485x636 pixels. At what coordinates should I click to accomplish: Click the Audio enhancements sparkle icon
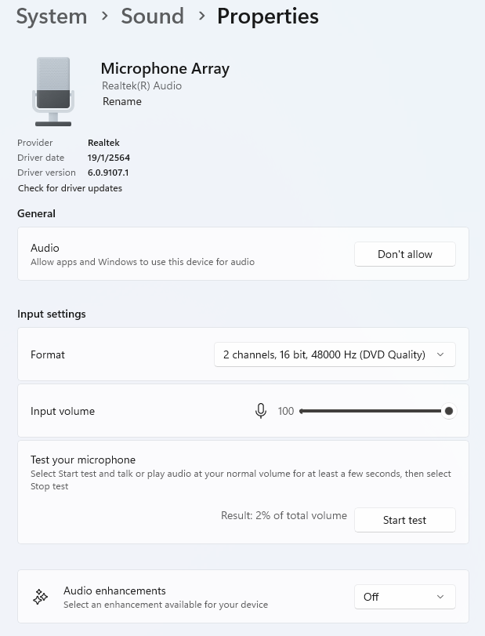pos(40,597)
